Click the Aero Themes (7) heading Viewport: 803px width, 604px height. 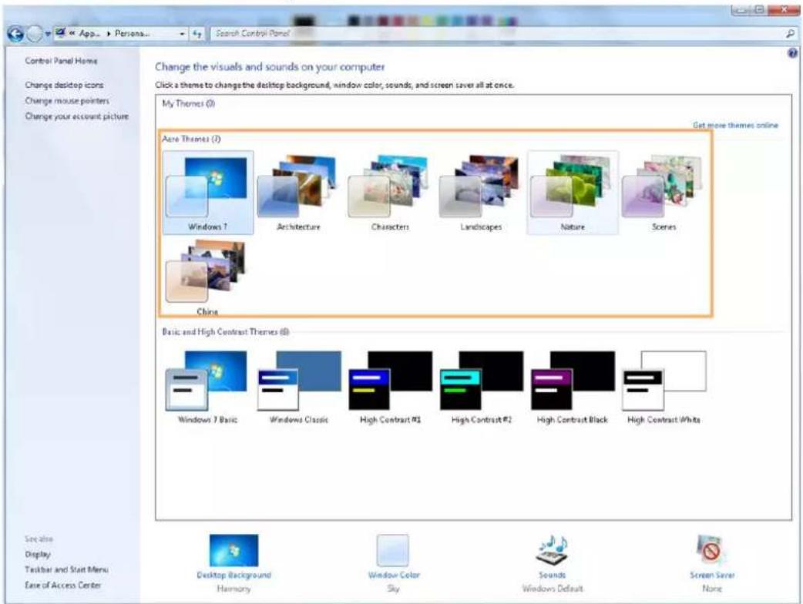click(x=191, y=139)
